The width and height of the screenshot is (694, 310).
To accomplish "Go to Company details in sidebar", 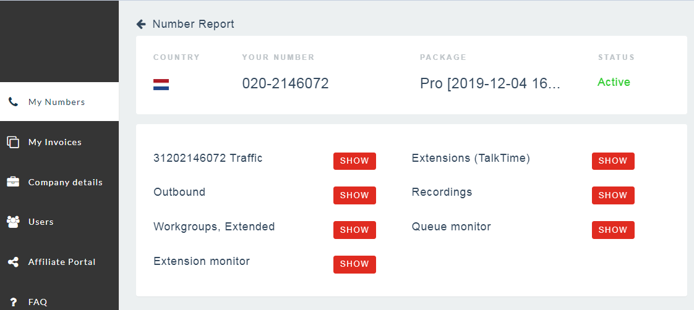I will (65, 182).
